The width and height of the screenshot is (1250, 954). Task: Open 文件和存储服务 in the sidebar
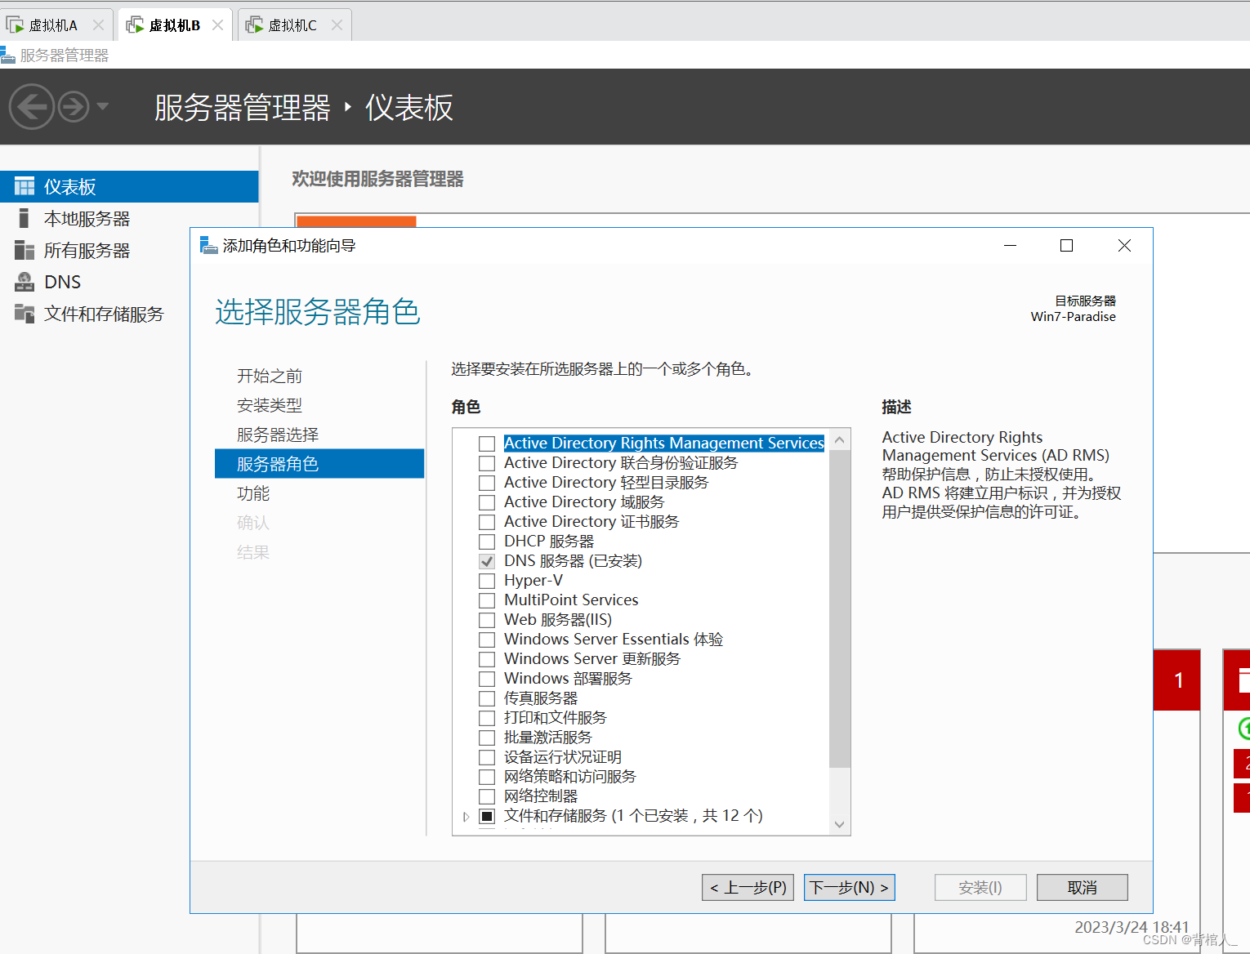[129, 314]
